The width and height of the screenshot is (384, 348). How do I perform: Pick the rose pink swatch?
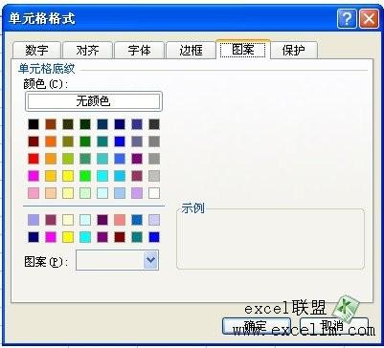tap(34, 193)
